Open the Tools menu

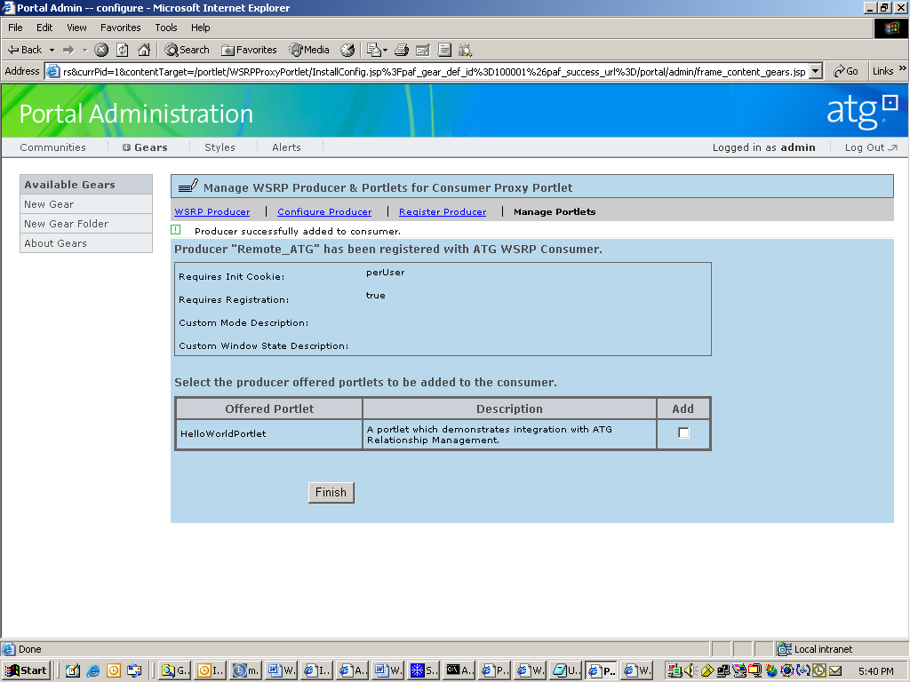(166, 28)
